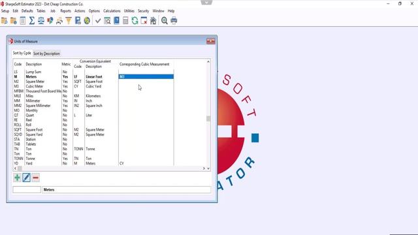Click the folder with info badge icon
418x235 pixels.
pyautogui.click(x=13, y=20)
